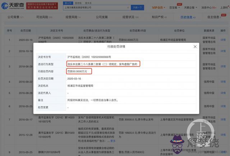Image resolution: width=230 pixels, height=156 pixels.
Task: Open 详情 for row 5 penalty
Action: point(223,93)
